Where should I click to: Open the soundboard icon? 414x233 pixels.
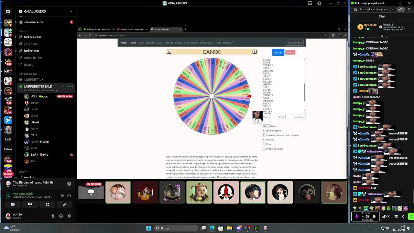coord(64,205)
